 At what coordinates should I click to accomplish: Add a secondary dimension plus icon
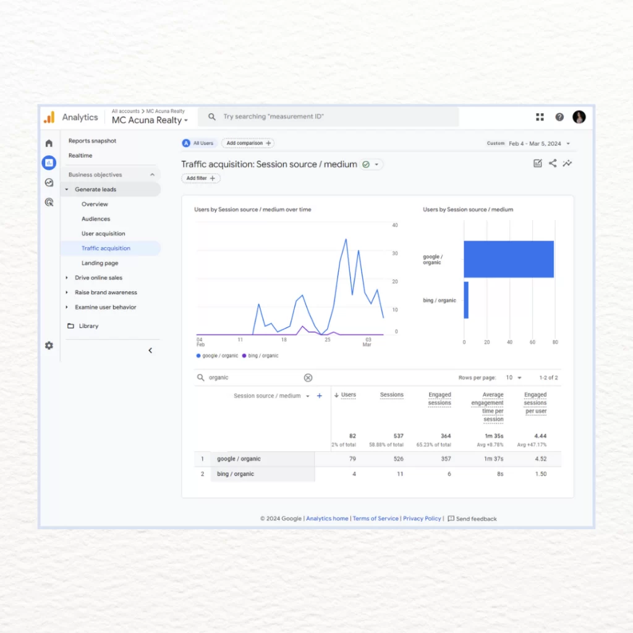pyautogui.click(x=320, y=396)
